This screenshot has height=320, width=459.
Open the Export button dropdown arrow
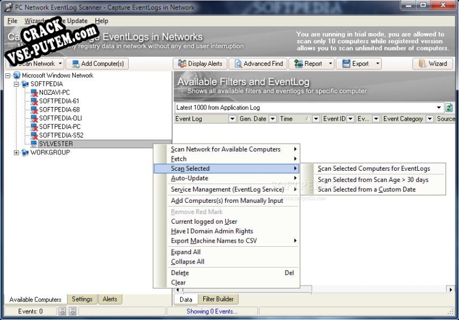[377, 64]
